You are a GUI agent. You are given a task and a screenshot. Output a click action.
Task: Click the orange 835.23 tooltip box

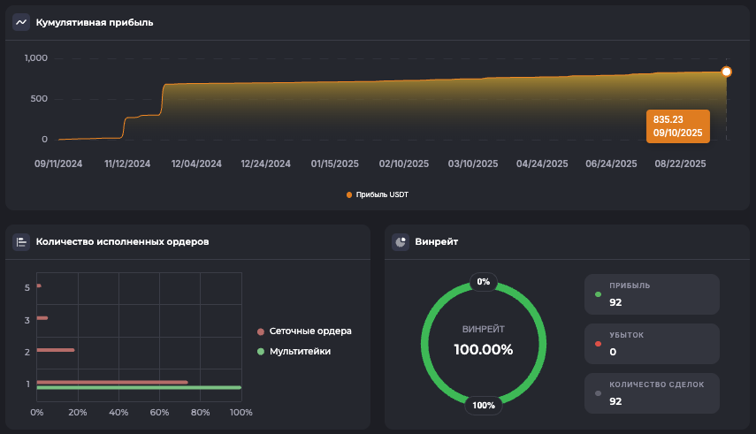click(678, 126)
